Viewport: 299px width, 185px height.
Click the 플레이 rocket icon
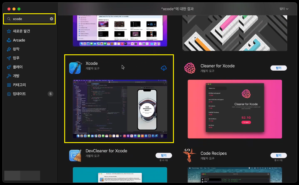click(9, 67)
